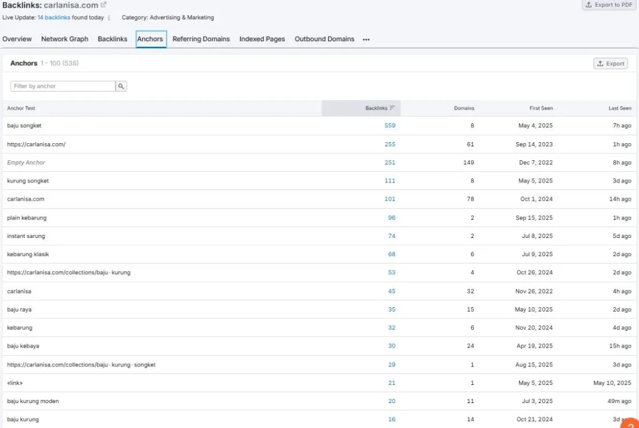
Task: Open 29 backlinks for baju-kurung-songket URL
Action: pos(392,364)
